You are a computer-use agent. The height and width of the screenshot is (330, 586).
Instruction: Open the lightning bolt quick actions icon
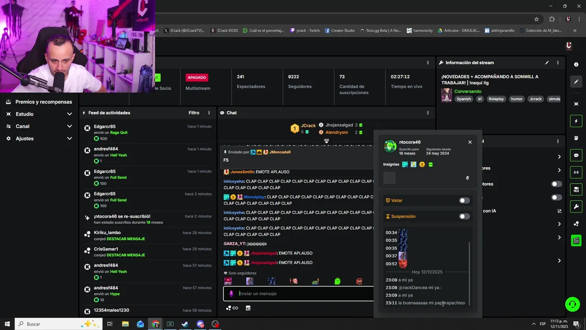(x=576, y=121)
